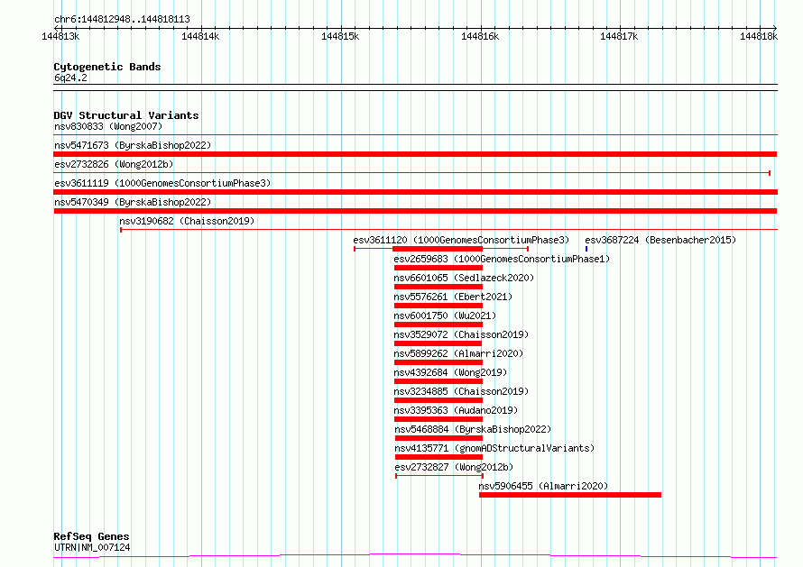803x567 pixels.
Task: Open esv3611120 (1000GenomesConsortiumPhase3) label
Action: (461, 240)
